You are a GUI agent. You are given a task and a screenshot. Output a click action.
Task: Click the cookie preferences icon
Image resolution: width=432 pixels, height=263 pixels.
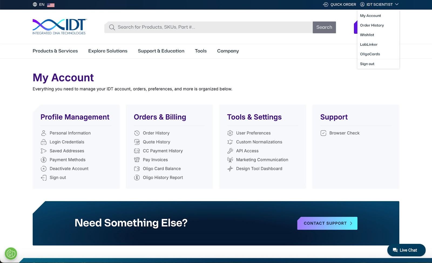tap(11, 254)
